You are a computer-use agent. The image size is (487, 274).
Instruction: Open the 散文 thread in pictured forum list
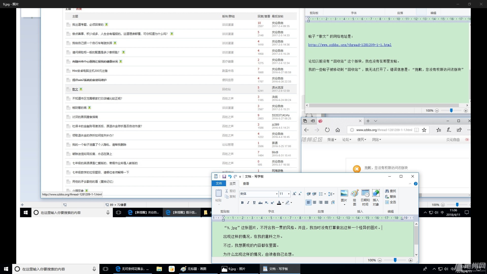[x=75, y=89]
